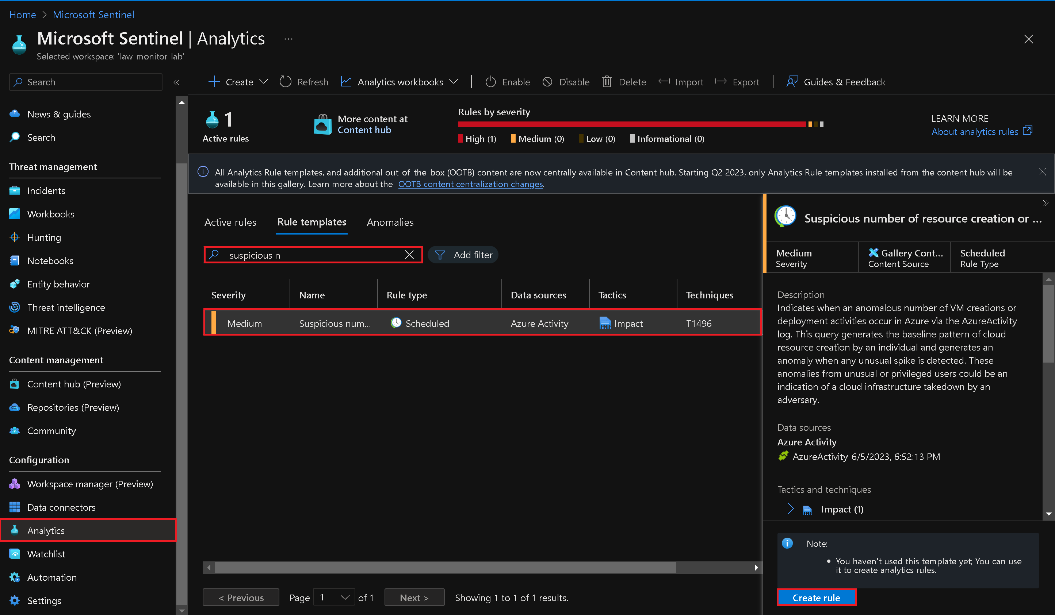Open MITRE ATT&CK (Preview) page

pos(80,331)
